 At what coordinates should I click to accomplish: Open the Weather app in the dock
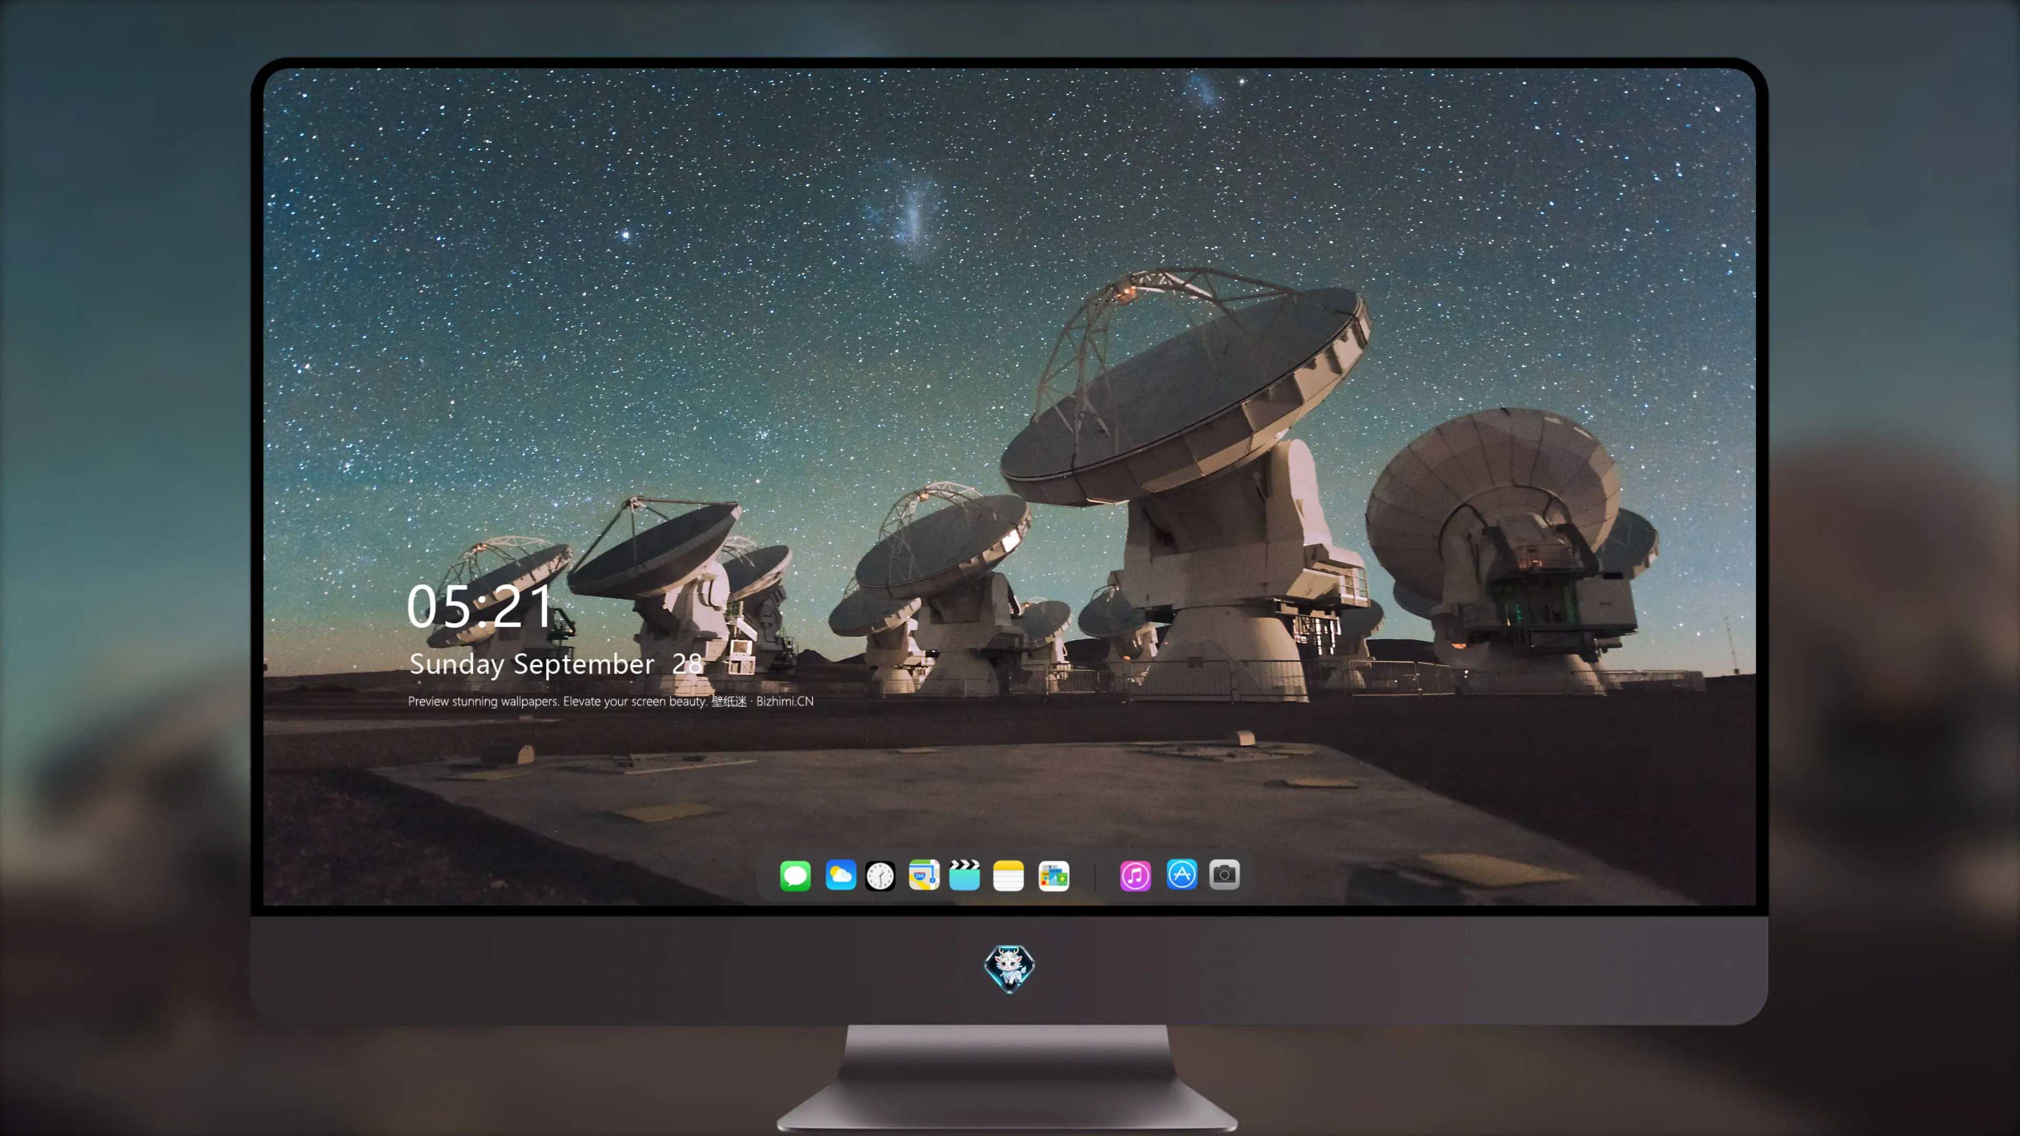[841, 875]
